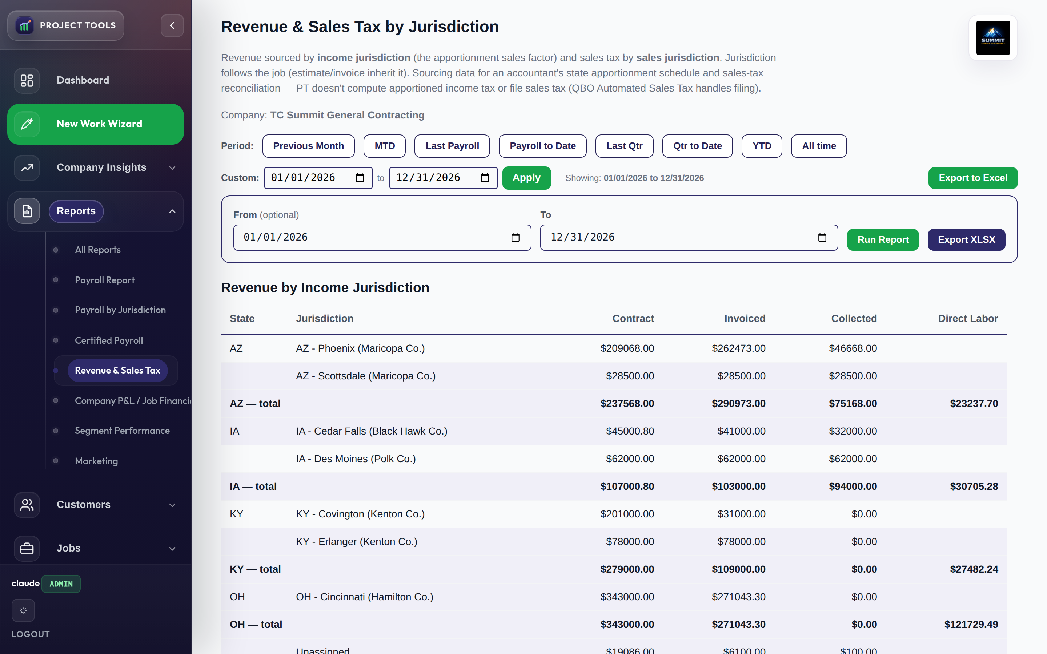The image size is (1047, 654).
Task: Select Last Qtr period
Action: click(624, 146)
